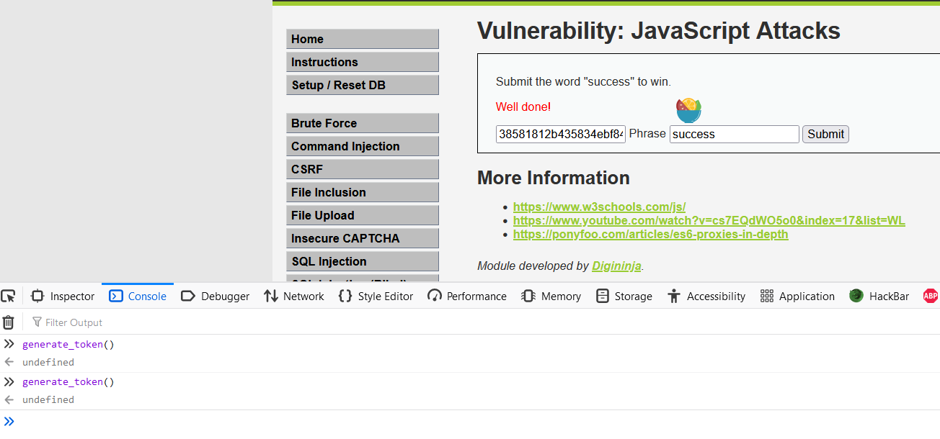Viewport: 940px width, 439px height.
Task: Select the Style Editor tab
Action: tap(376, 296)
